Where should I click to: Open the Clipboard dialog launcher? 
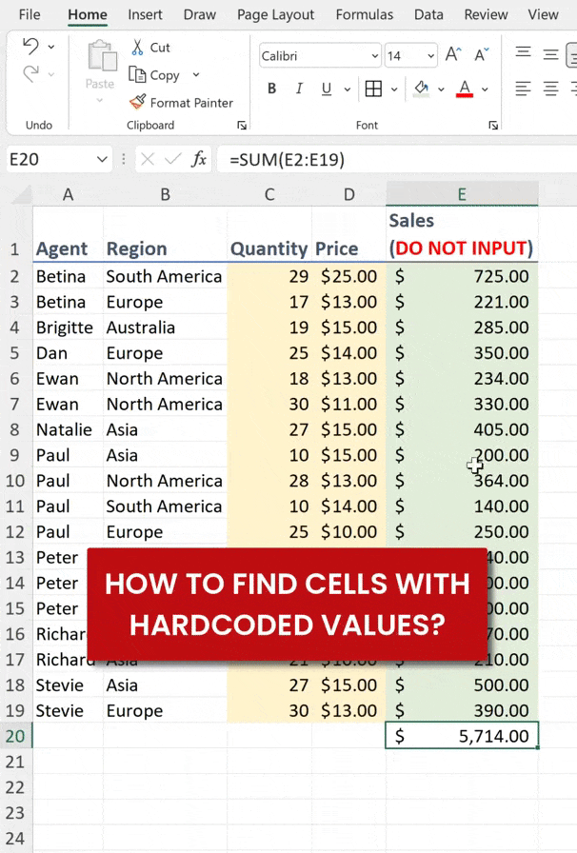point(242,125)
